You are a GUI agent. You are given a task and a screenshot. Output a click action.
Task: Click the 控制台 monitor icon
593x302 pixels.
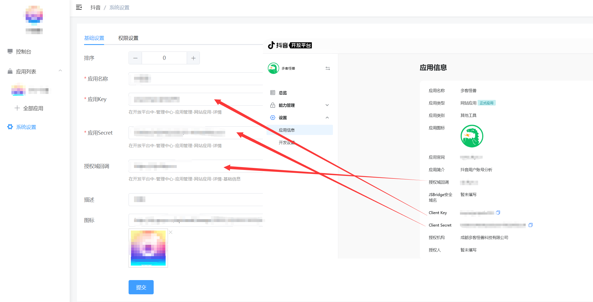tap(10, 51)
